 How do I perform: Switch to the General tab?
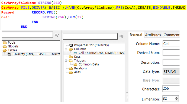tap(136, 34)
